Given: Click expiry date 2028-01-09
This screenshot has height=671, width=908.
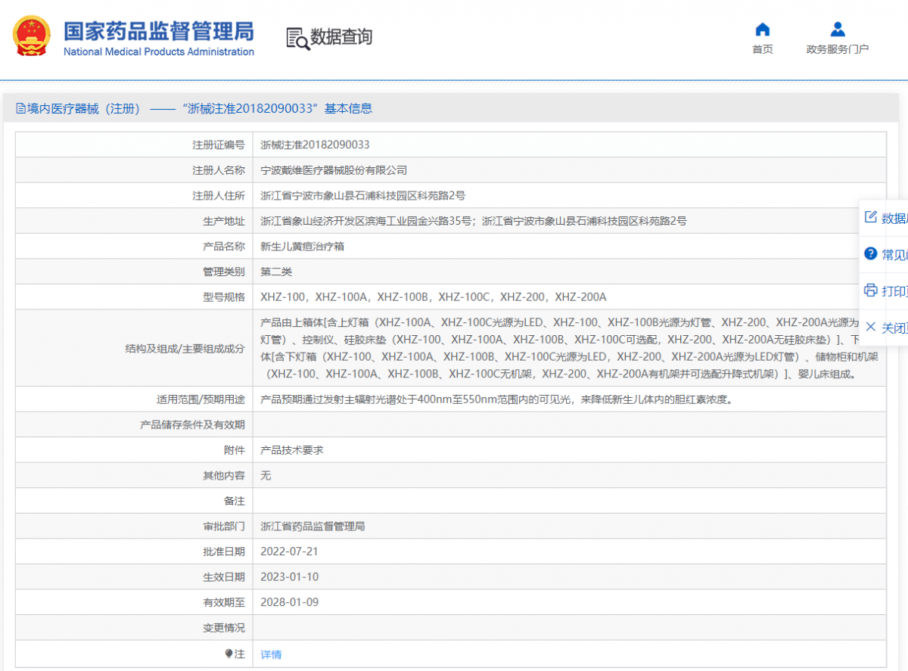Looking at the screenshot, I should click(x=290, y=602).
